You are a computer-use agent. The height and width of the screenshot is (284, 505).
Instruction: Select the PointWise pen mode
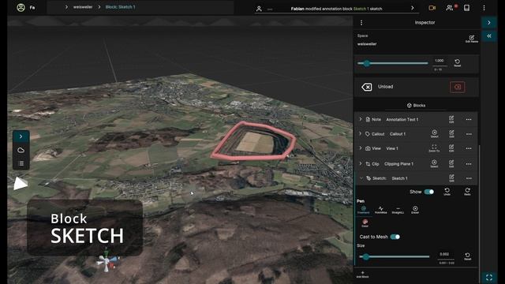[380, 210]
